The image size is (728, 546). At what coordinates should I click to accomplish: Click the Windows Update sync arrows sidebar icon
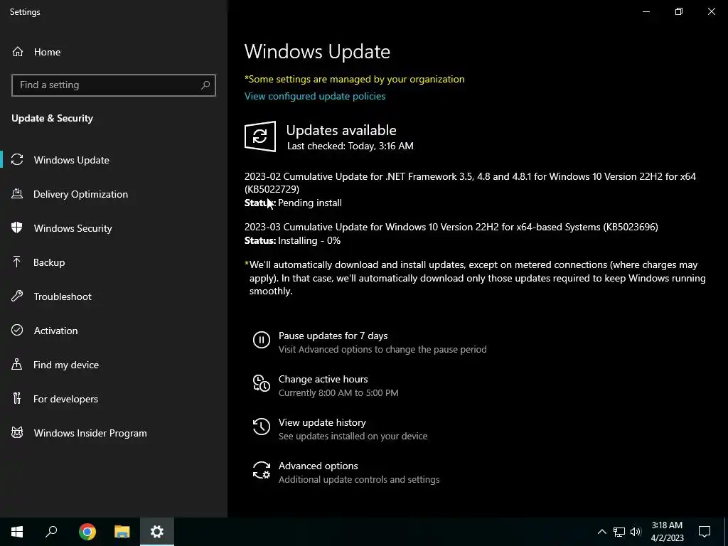17,160
